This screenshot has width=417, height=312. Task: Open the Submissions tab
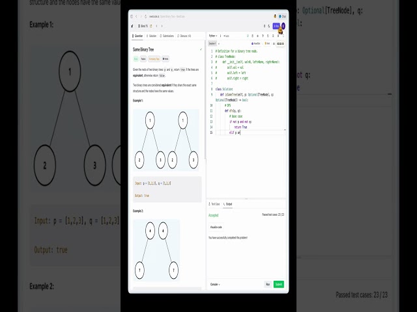click(167, 36)
